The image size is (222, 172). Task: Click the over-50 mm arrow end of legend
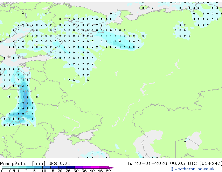pyautogui.click(x=111, y=167)
